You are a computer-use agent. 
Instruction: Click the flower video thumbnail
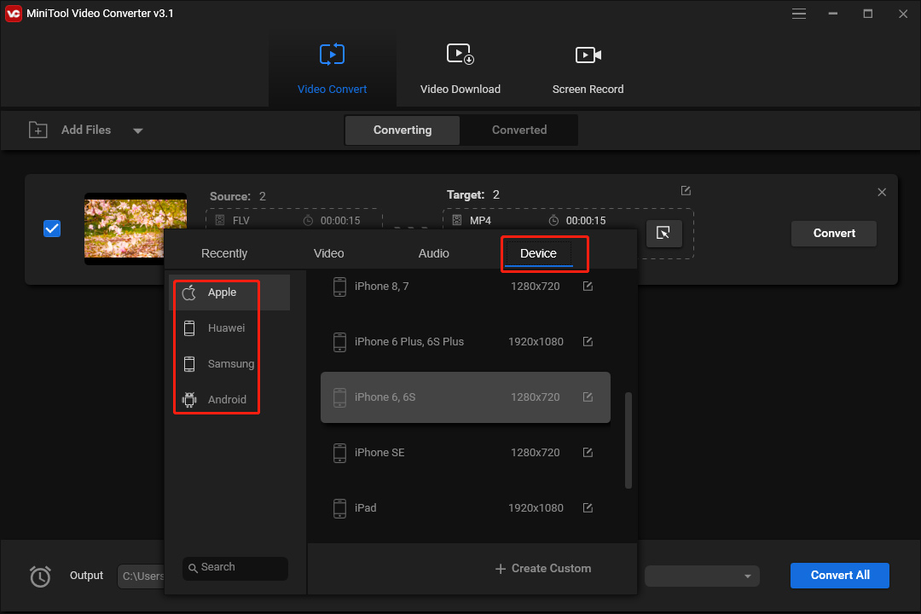(x=136, y=229)
